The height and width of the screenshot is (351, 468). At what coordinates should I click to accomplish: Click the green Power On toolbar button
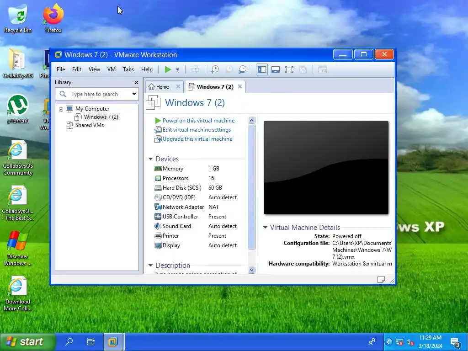pyautogui.click(x=168, y=69)
